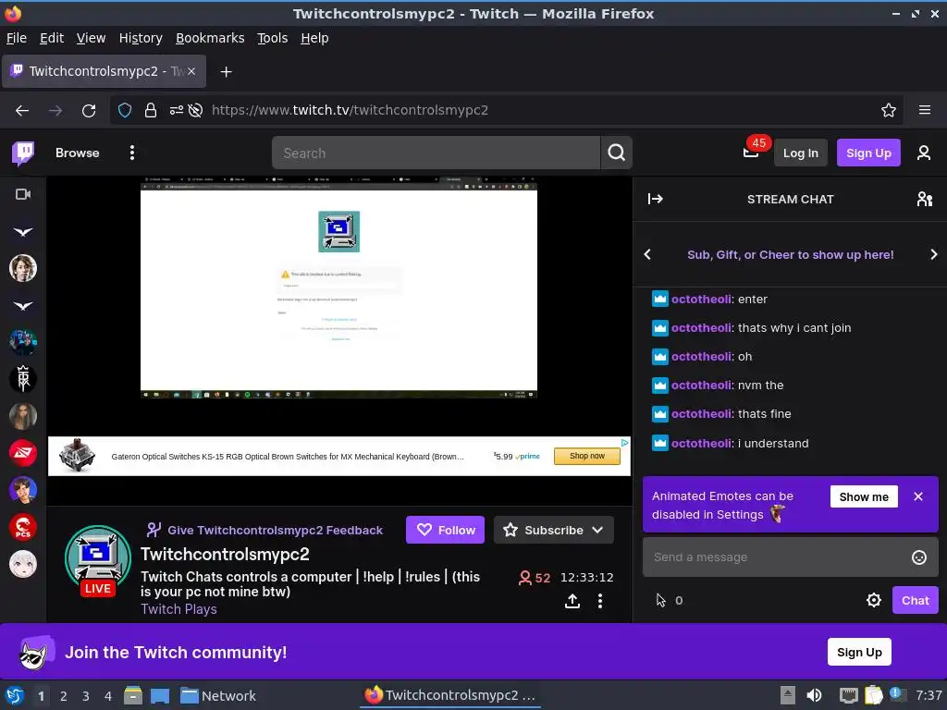This screenshot has width=947, height=710.
Task: Open the AdChoices icon on the ad
Action: coord(624,443)
